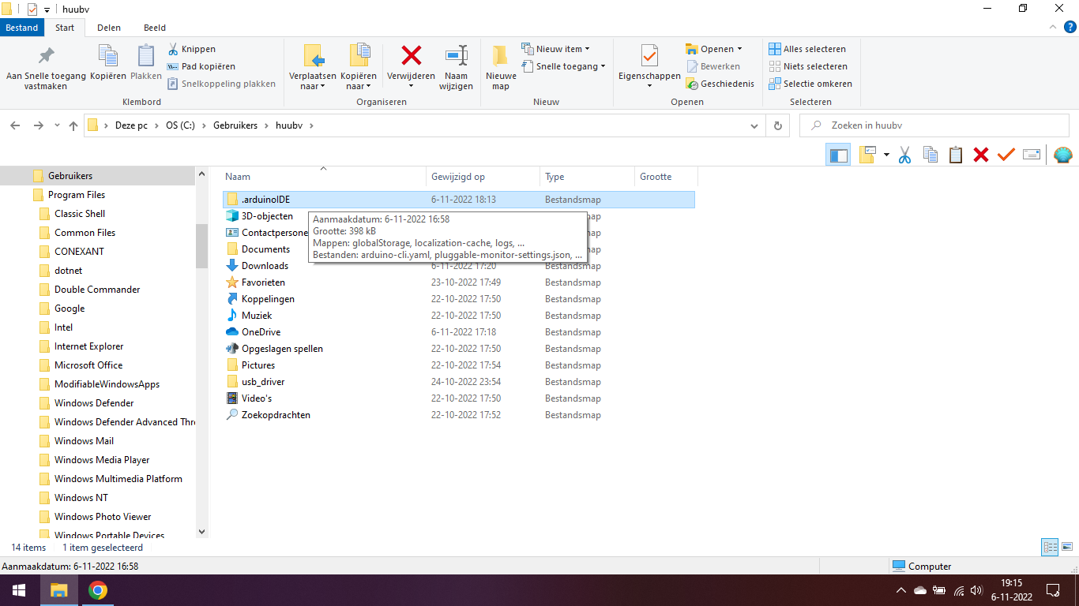Open Eigenschappen of the selected folder
The height and width of the screenshot is (606, 1079).
click(x=649, y=68)
